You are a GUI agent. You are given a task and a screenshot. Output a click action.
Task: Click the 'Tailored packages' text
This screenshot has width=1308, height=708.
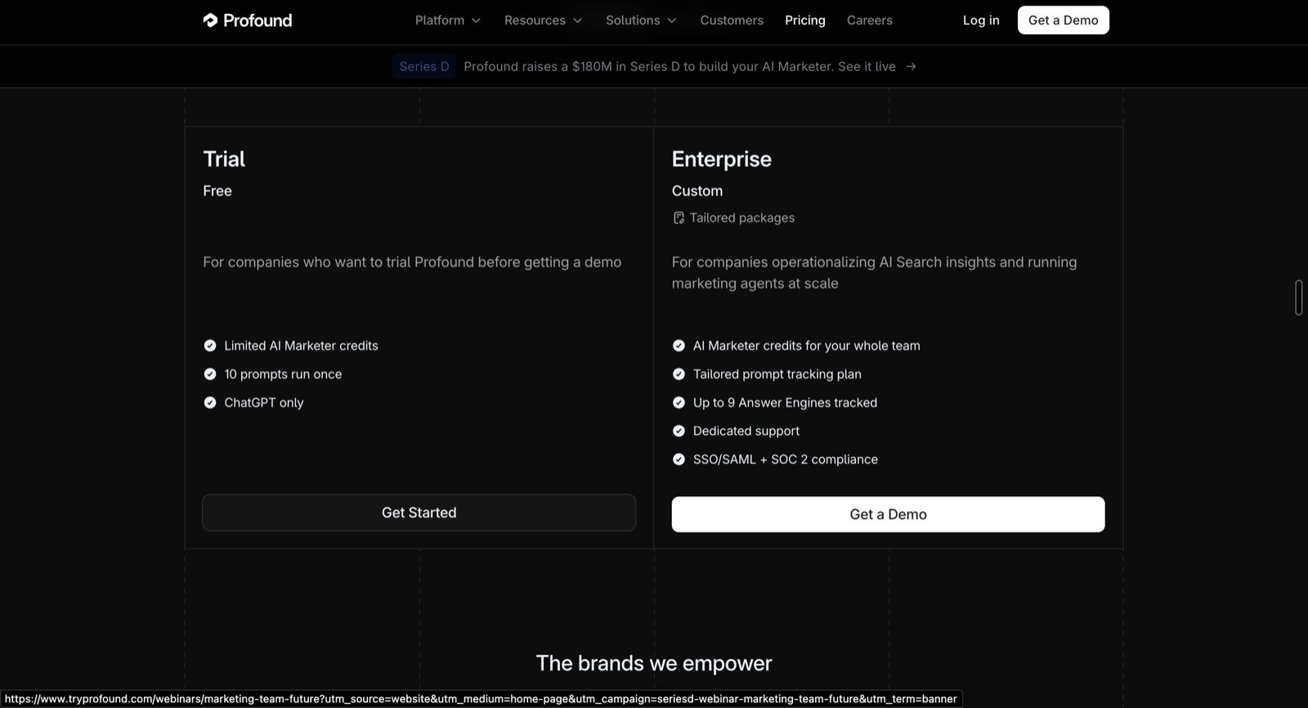coord(742,217)
